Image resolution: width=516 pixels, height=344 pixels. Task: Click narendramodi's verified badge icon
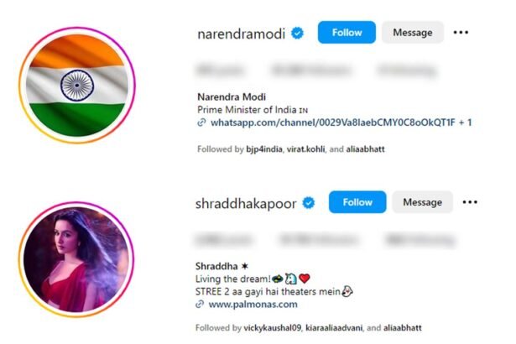pos(298,34)
